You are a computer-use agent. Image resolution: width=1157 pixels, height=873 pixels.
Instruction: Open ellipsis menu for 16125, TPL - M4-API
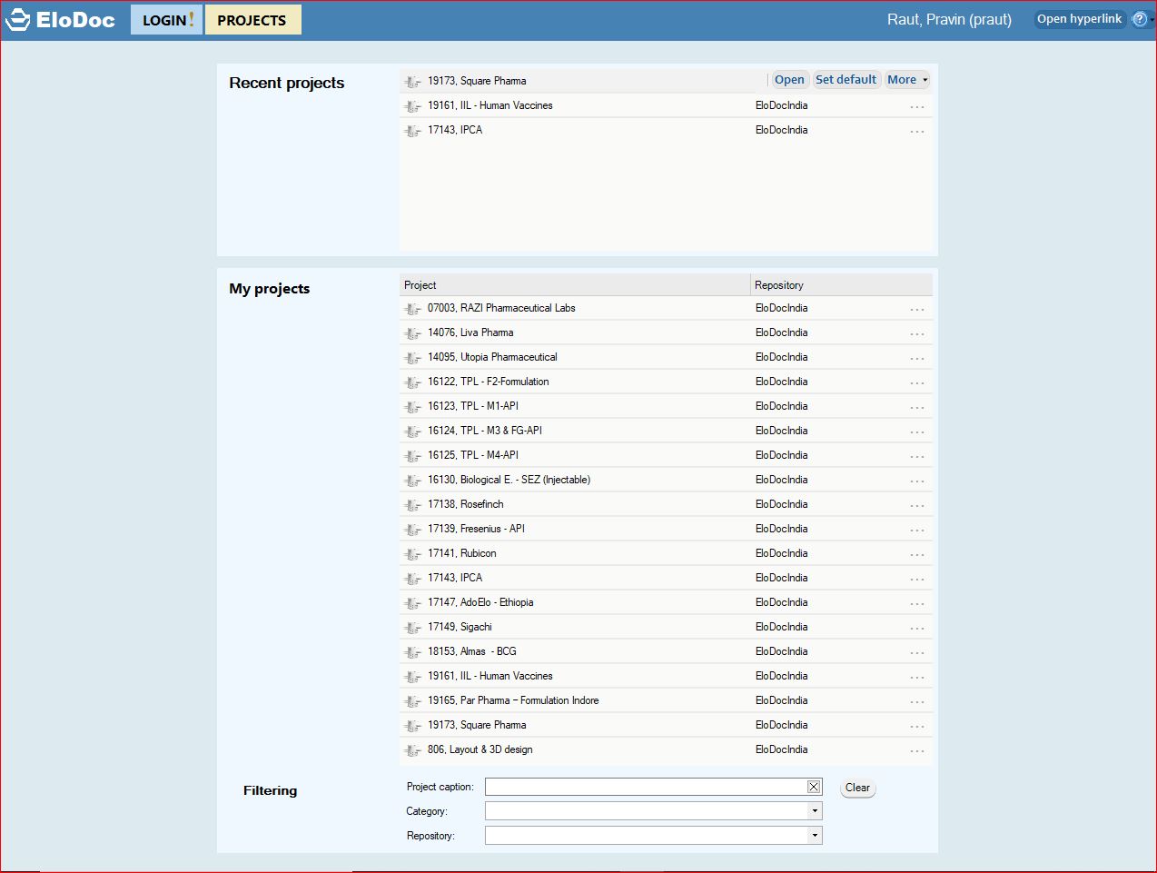click(x=917, y=457)
